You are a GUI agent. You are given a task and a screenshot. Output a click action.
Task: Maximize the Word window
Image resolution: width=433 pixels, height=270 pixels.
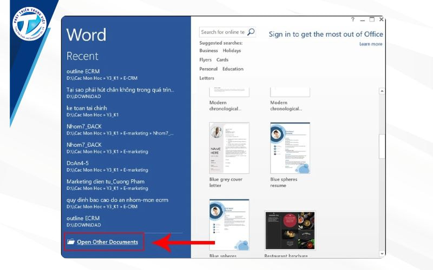(x=372, y=19)
